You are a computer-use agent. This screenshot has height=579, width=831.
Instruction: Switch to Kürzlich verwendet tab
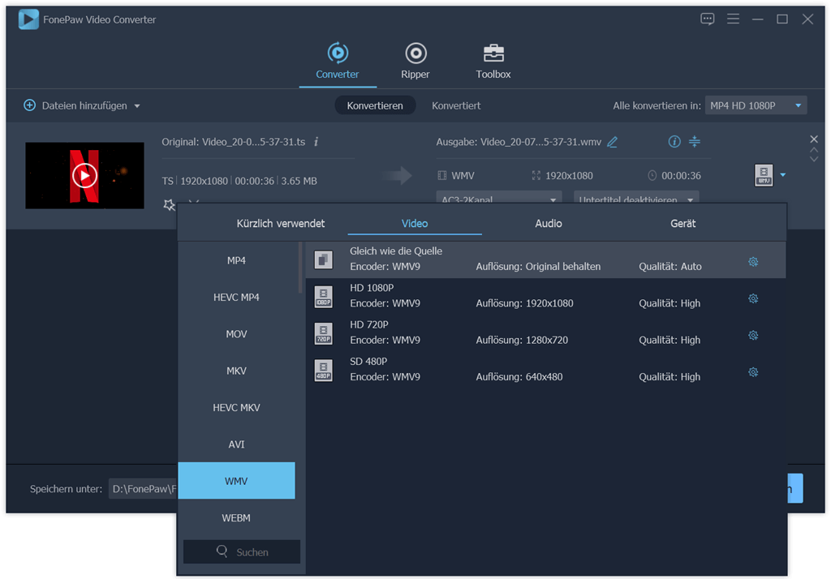(280, 224)
